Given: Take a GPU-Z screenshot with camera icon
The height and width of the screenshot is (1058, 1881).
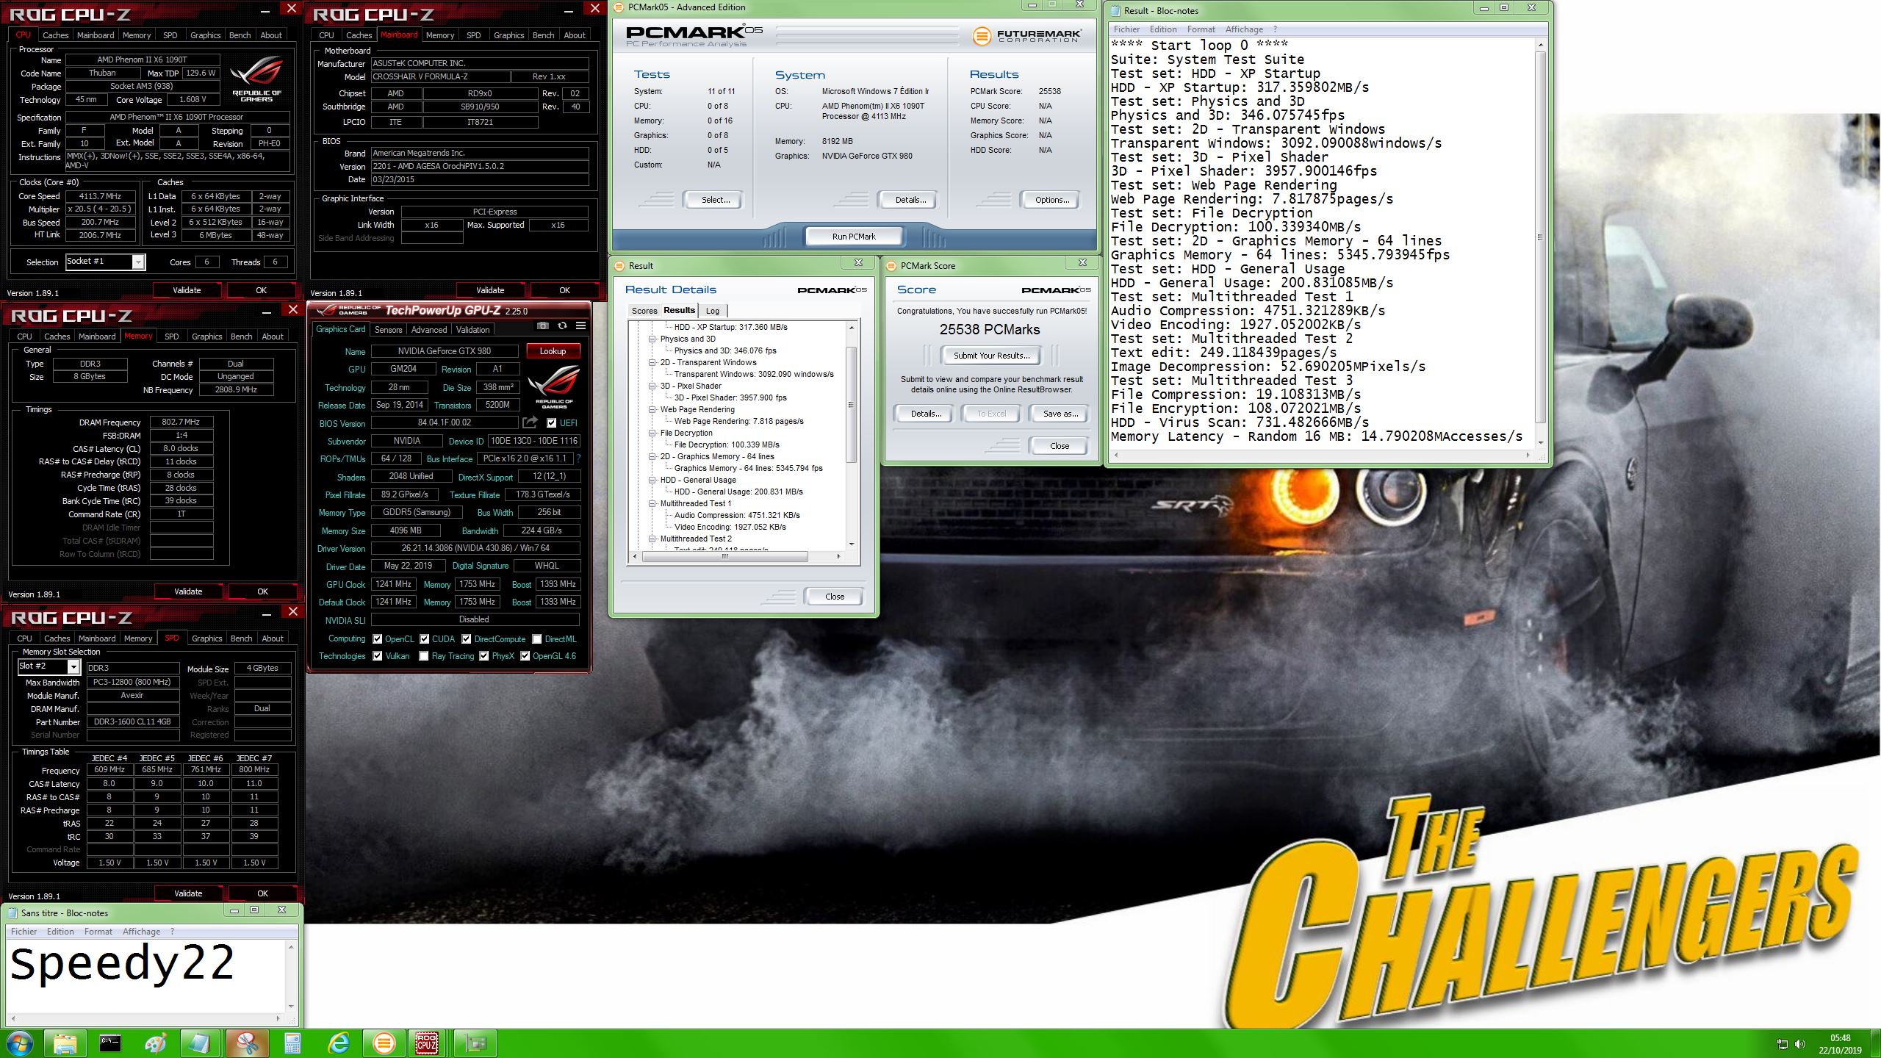Looking at the screenshot, I should pyautogui.click(x=542, y=326).
